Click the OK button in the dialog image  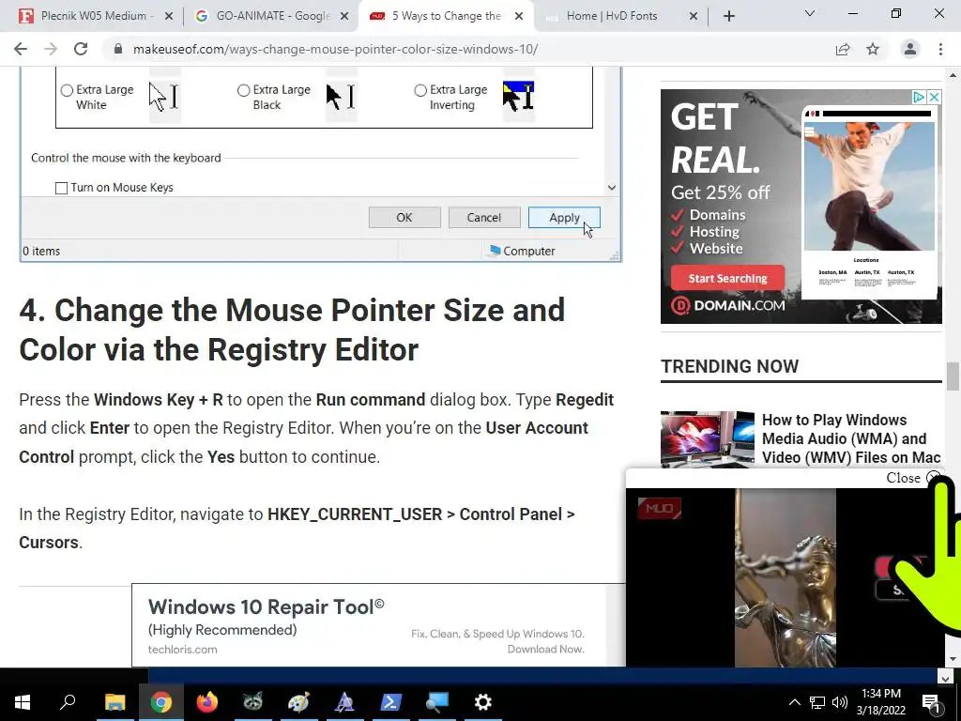pos(404,217)
